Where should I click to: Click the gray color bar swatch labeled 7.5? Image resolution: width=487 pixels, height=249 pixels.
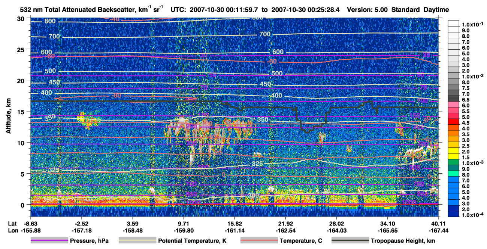pos(453,87)
